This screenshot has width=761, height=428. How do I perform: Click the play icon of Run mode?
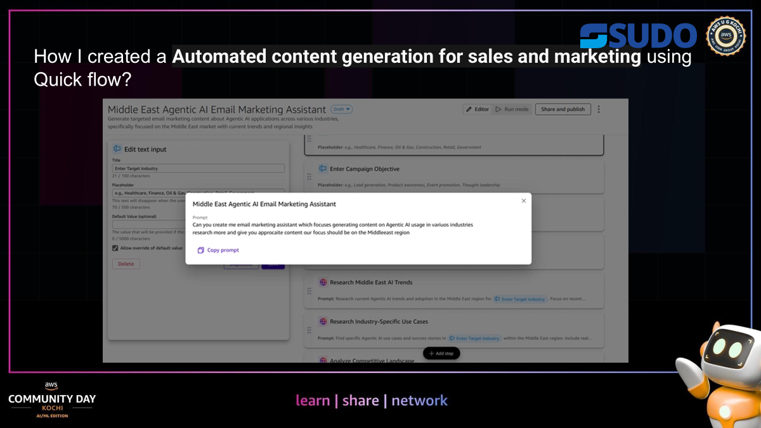click(x=498, y=109)
